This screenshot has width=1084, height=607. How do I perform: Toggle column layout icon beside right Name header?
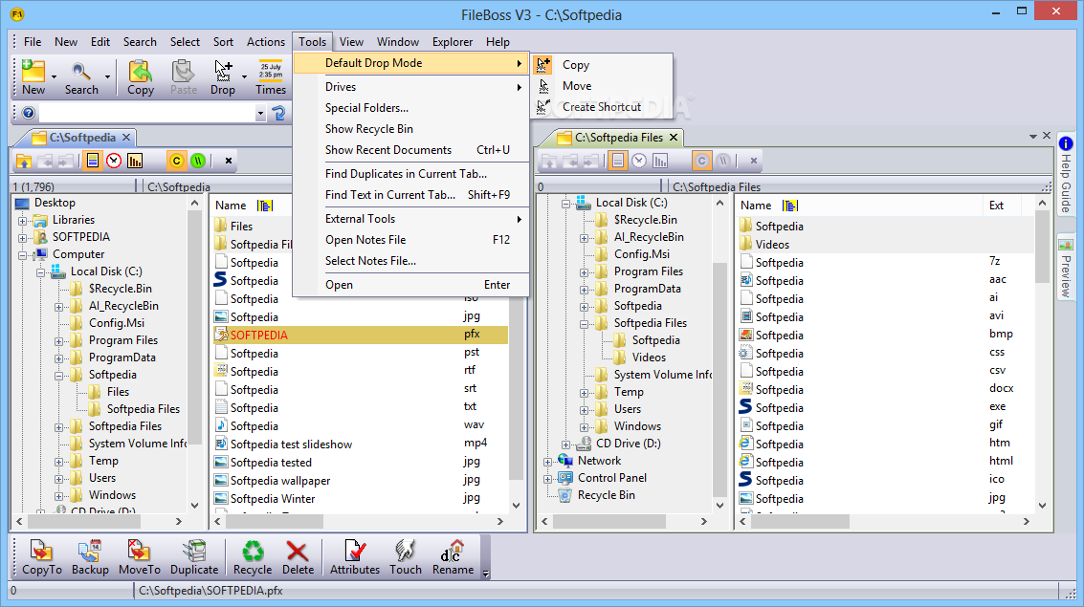pyautogui.click(x=790, y=206)
